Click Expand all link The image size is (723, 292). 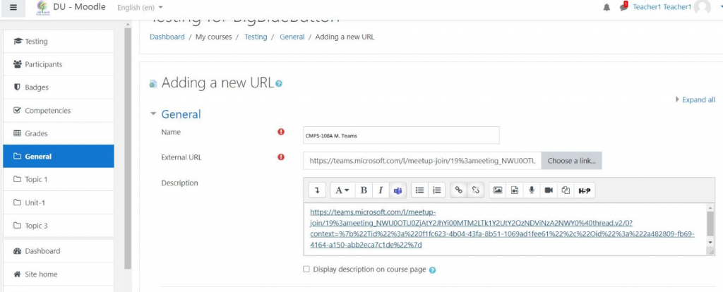[698, 100]
